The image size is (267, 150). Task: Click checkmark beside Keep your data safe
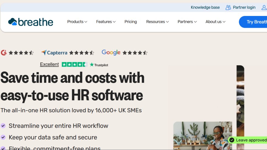3,137
